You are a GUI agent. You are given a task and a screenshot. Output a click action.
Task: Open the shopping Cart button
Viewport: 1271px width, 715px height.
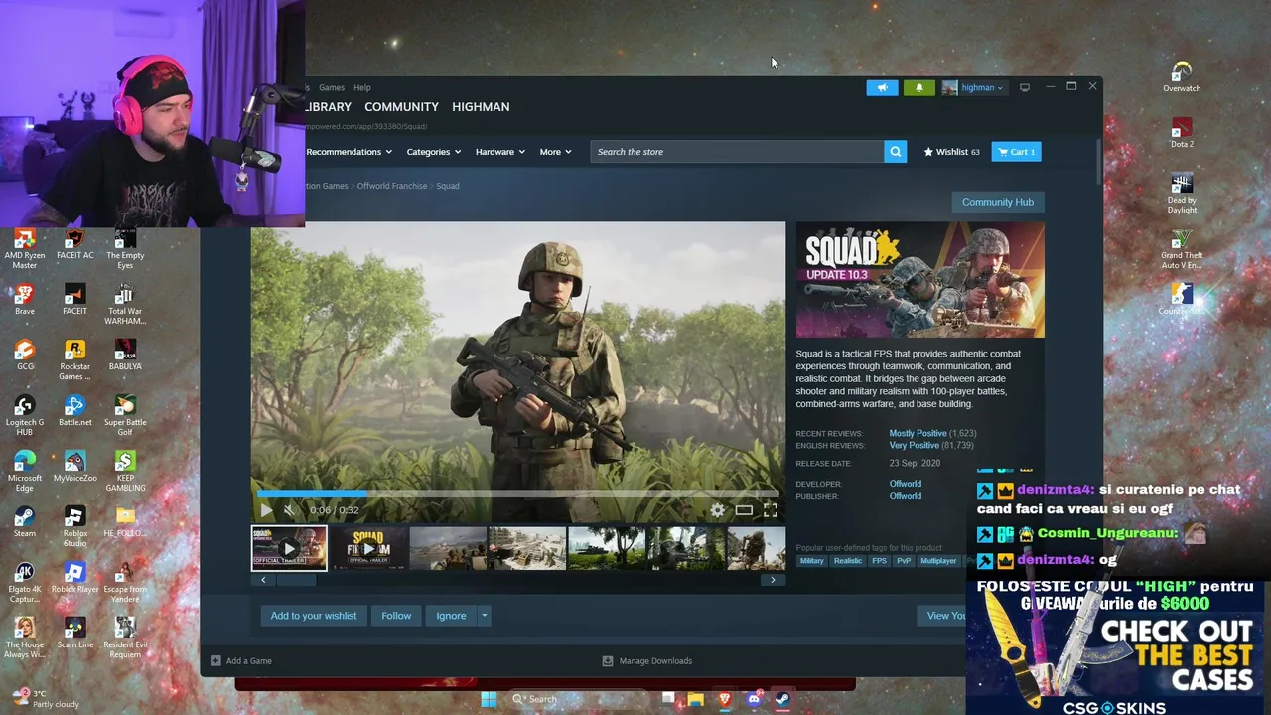(1016, 152)
